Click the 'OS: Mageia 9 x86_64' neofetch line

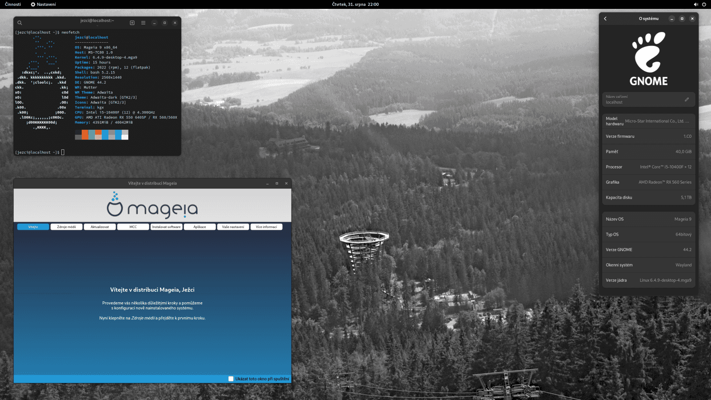coord(96,48)
